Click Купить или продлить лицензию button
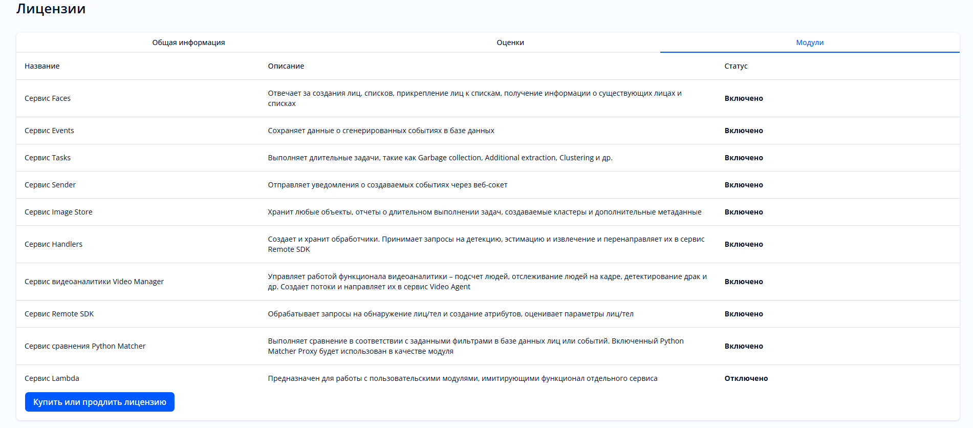The height and width of the screenshot is (428, 973). tap(100, 402)
